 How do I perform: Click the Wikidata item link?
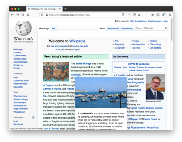(19, 112)
